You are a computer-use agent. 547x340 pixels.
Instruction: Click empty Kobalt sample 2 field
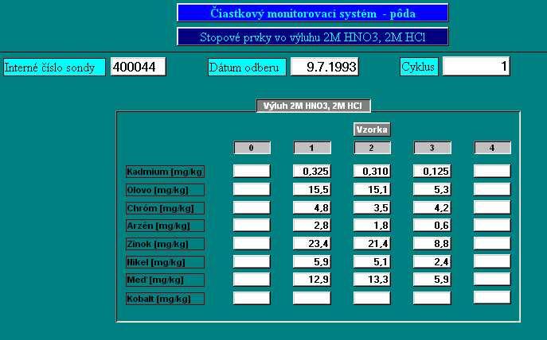tap(372, 298)
